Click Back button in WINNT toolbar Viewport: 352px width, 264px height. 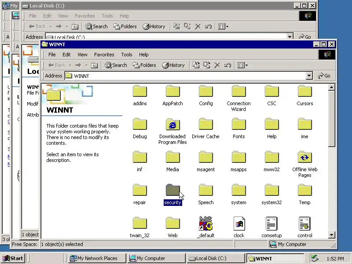coord(57,65)
